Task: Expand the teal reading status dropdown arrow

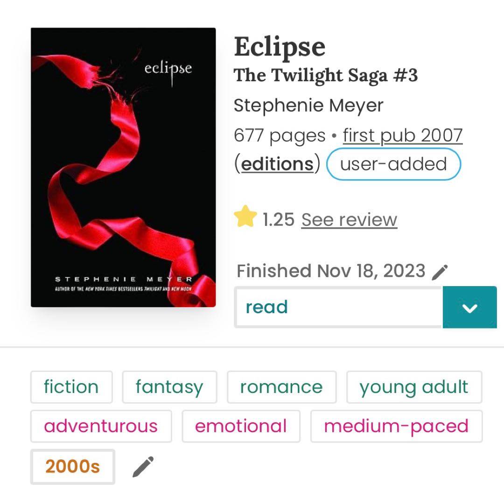Action: 469,308
